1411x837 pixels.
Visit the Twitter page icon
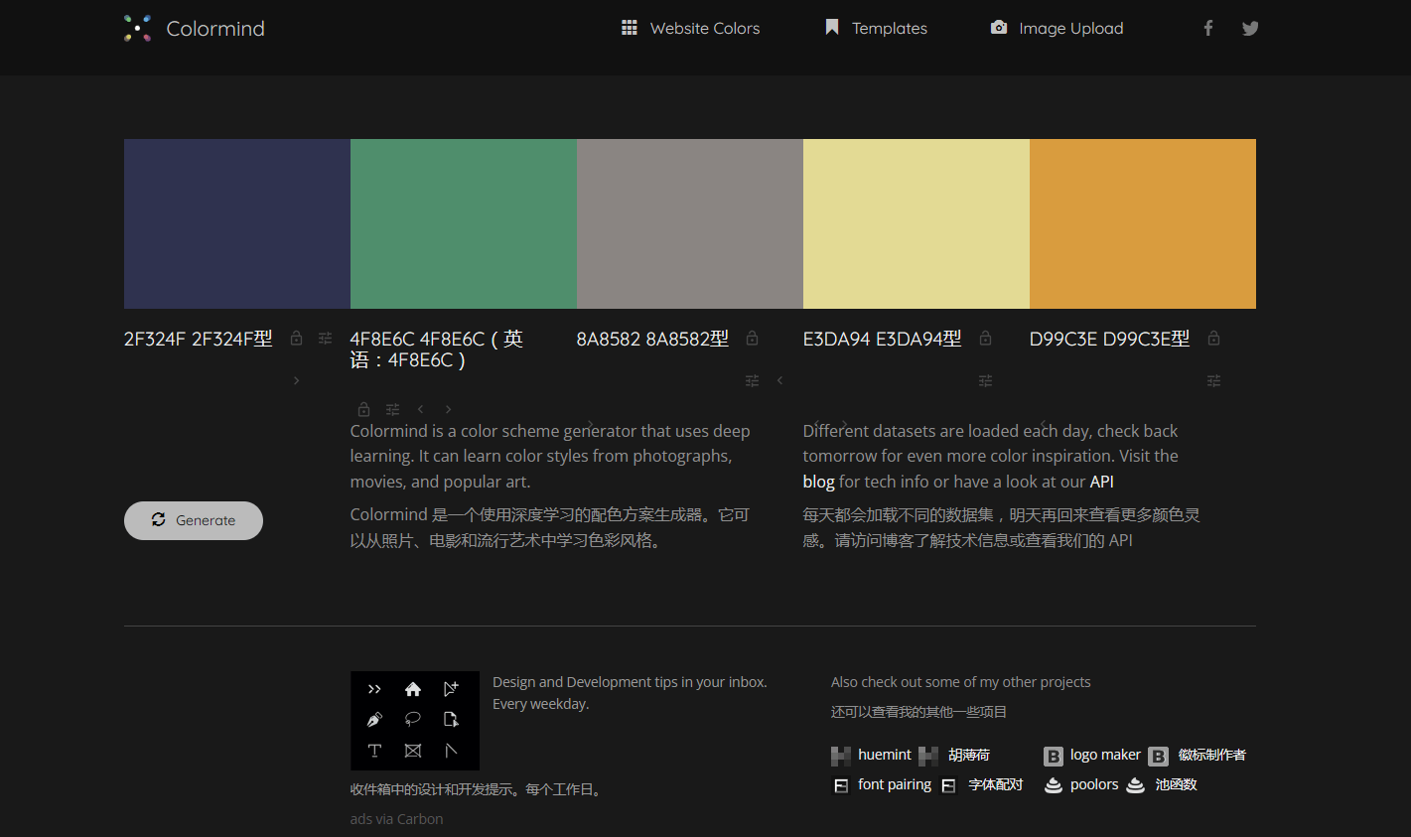click(1250, 28)
